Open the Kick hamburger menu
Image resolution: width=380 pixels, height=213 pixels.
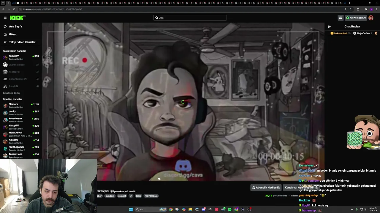5,18
